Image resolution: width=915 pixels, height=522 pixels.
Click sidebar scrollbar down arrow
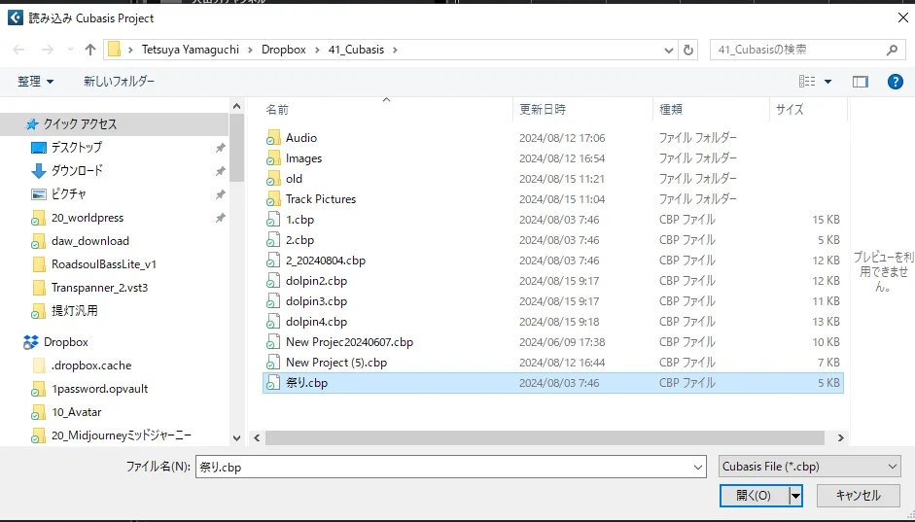pyautogui.click(x=236, y=438)
